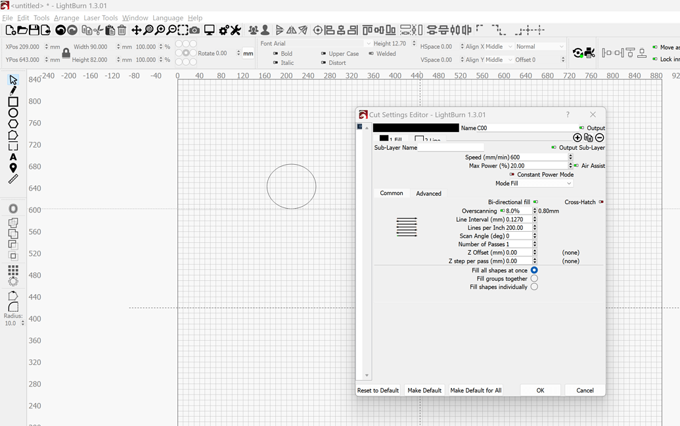Open Preview with the monitor icon

point(210,30)
